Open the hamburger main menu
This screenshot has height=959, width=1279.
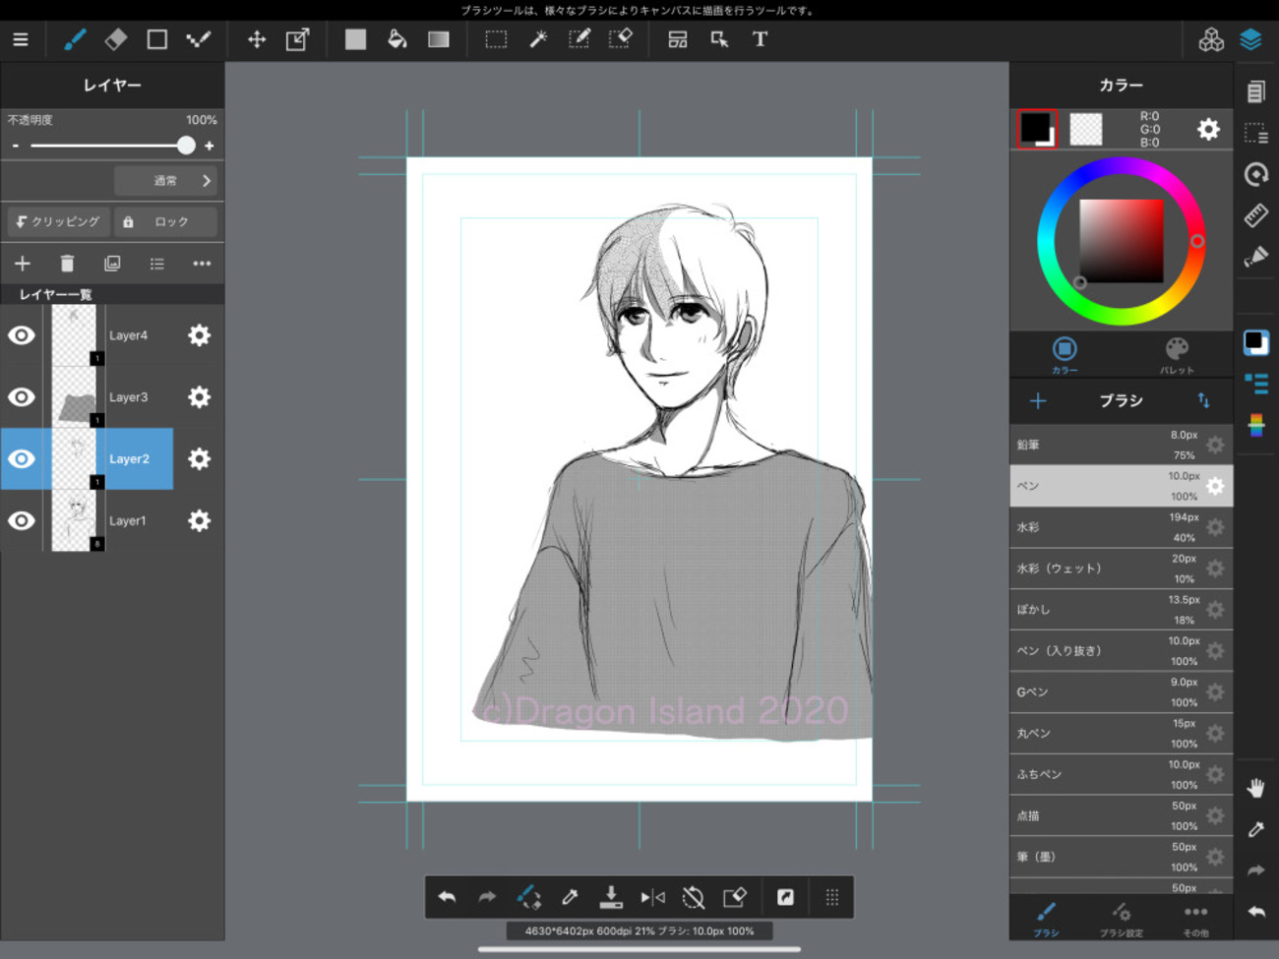click(21, 39)
